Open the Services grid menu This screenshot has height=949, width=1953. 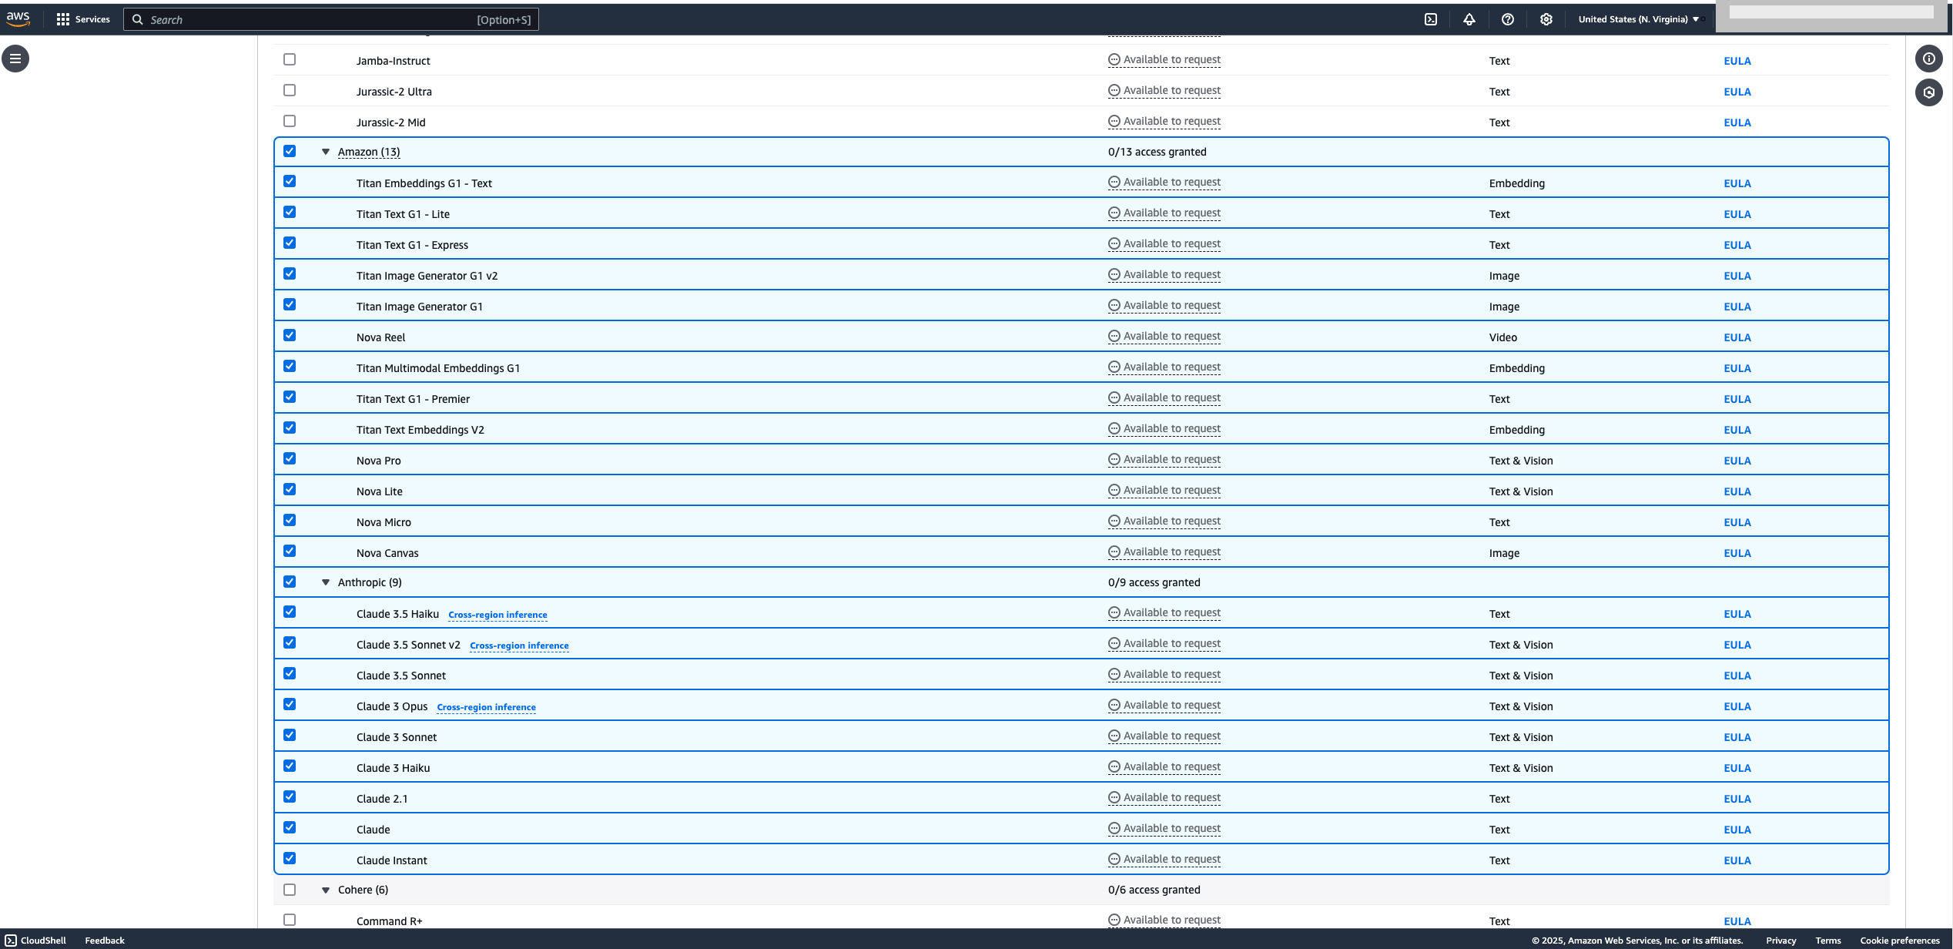coord(82,19)
